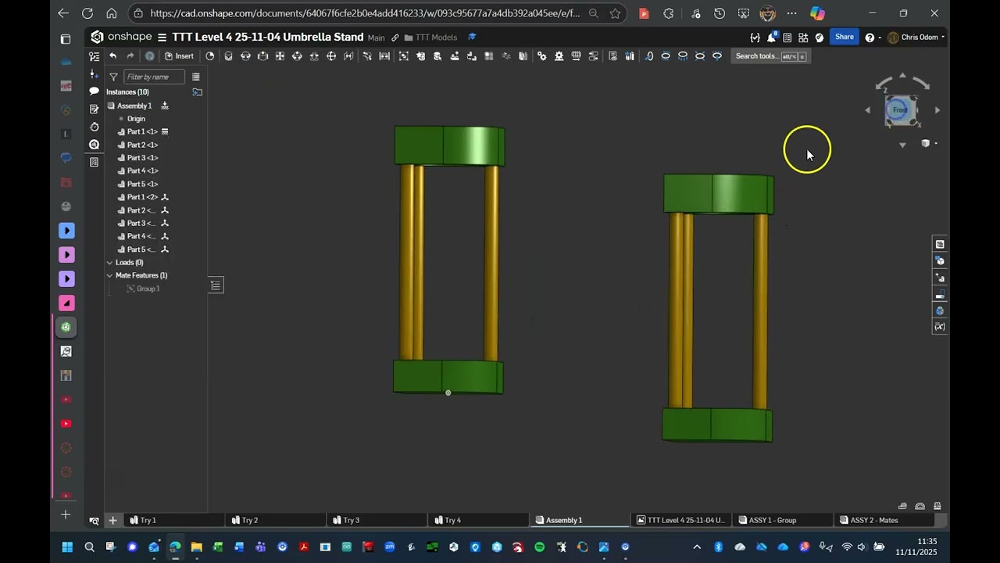Toggle the instance list view icon
Viewport: 1000px width, 563px height.
196,77
